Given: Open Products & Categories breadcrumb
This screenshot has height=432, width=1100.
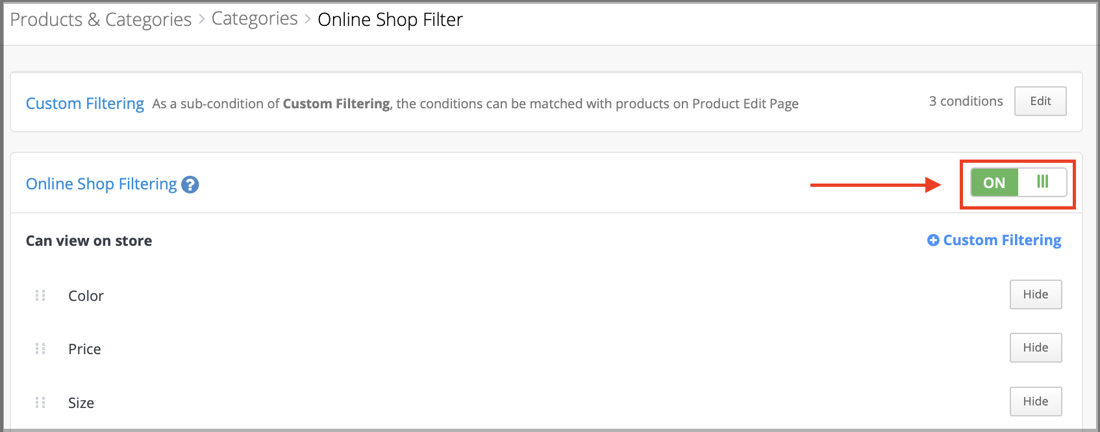Looking at the screenshot, I should (101, 19).
